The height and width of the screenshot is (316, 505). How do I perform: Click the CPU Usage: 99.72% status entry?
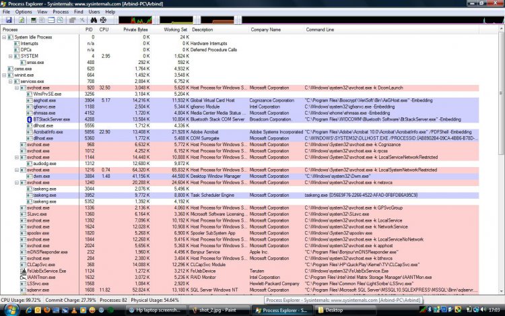21,300
